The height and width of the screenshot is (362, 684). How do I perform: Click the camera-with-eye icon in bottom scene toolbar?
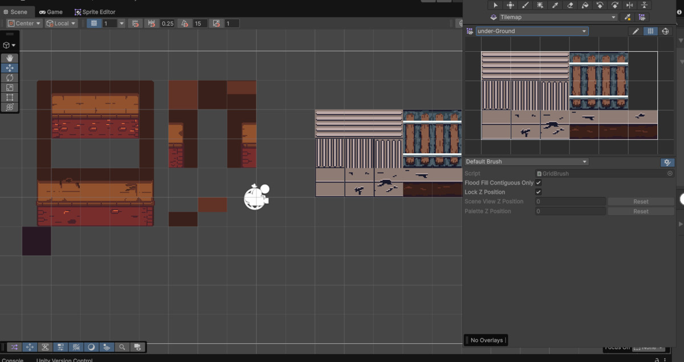tap(137, 347)
